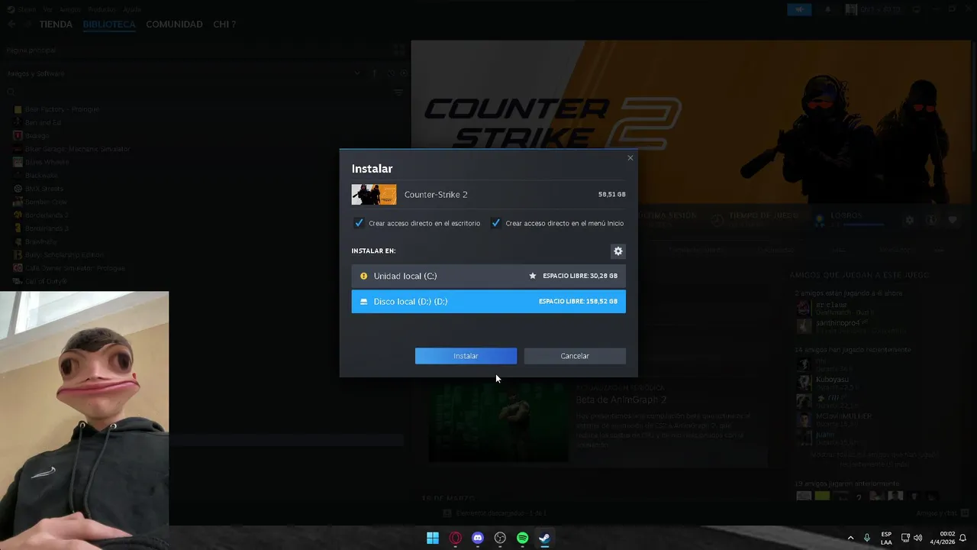Screen dimensions: 977x550
Task: Open Windows notifications bell
Action: (x=963, y=538)
